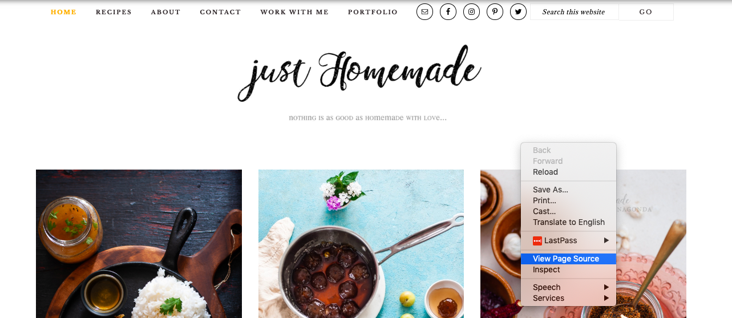Expand the Speech submenu arrow

pos(606,287)
